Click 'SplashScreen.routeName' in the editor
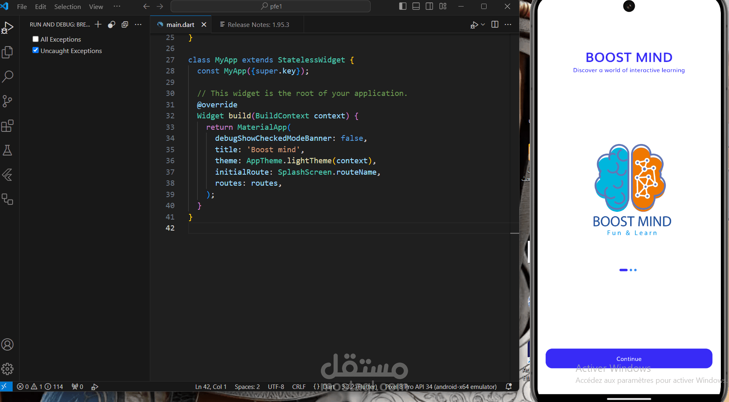Viewport: 729px width, 402px height. coord(327,172)
